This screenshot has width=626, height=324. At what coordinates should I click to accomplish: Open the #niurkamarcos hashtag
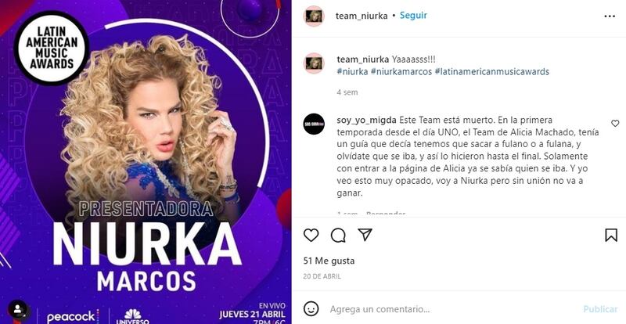click(x=401, y=72)
